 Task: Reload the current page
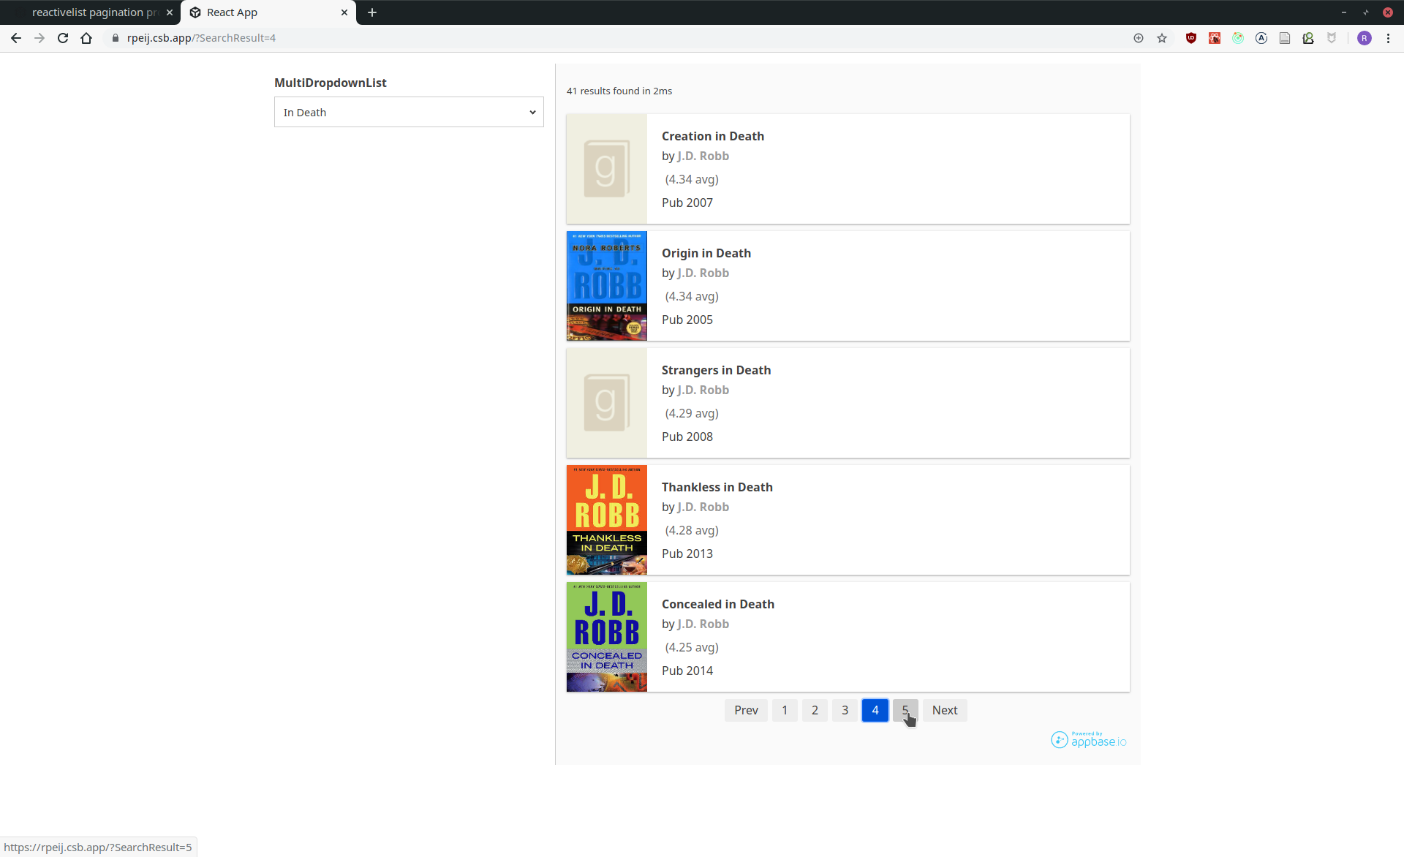[63, 38]
